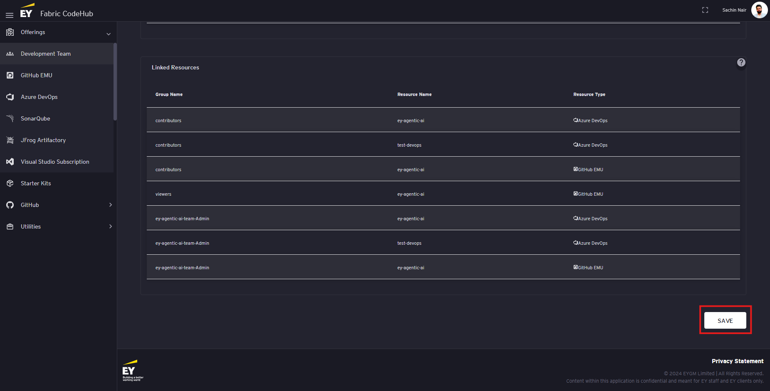
Task: Sort by Resource Name column header
Action: [414, 94]
